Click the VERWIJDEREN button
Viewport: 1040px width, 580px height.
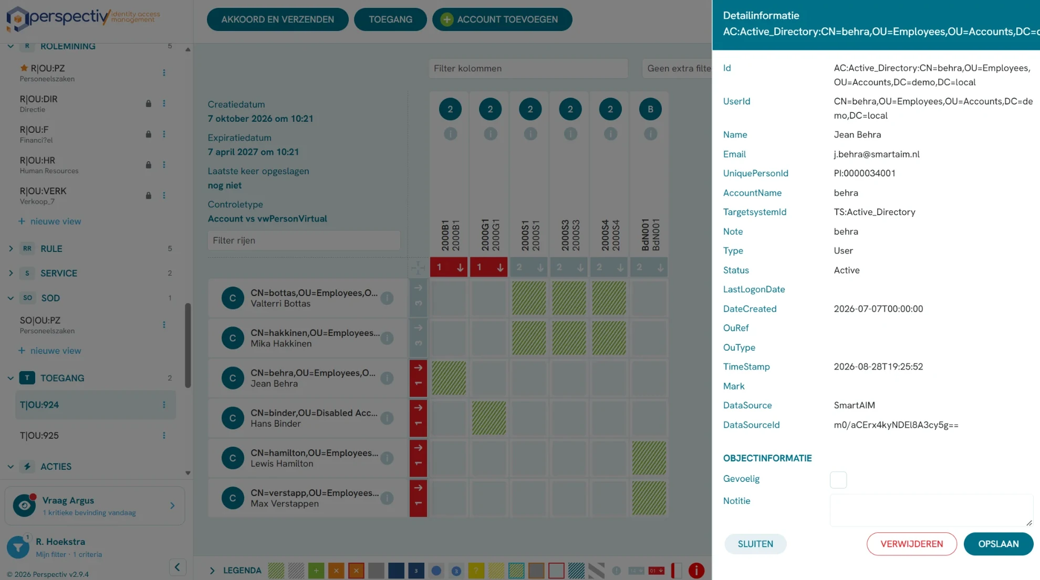click(x=911, y=544)
